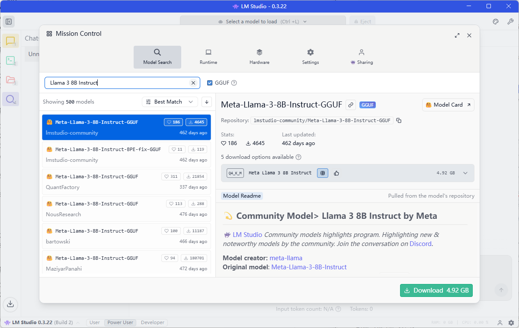
Task: Open appearance palette icon in header
Action: click(x=496, y=22)
